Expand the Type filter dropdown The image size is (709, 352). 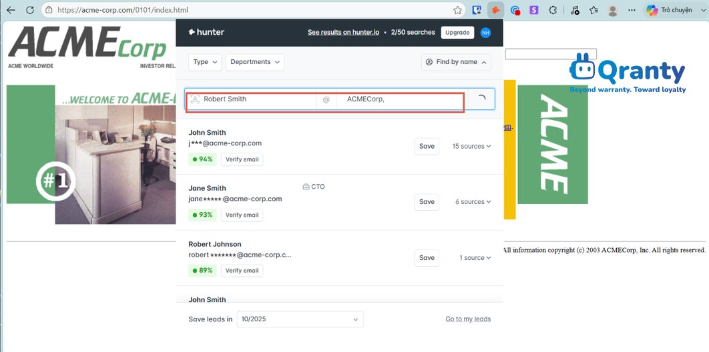pyautogui.click(x=205, y=62)
